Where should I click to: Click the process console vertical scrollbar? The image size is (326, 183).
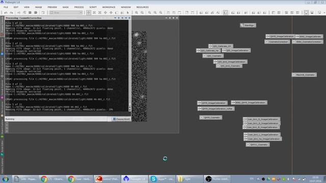[x=130, y=66]
